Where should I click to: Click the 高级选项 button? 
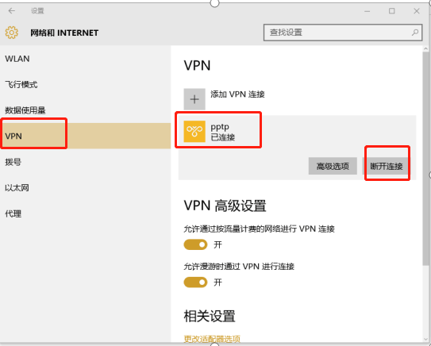(333, 166)
